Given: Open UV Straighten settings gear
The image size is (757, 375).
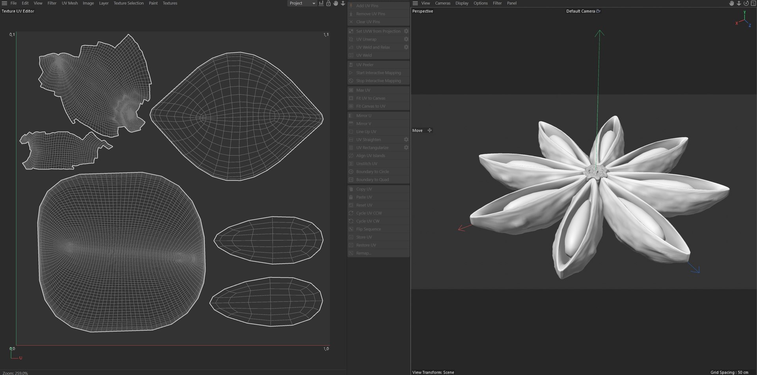Looking at the screenshot, I should point(406,139).
